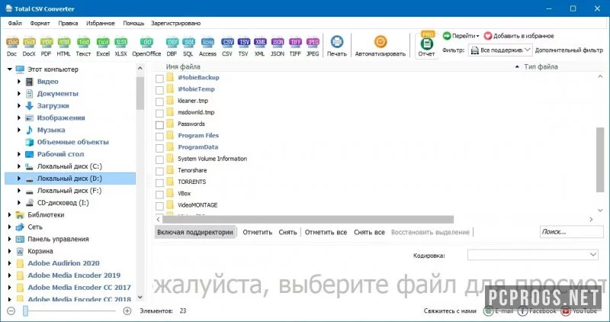The width and height of the screenshot is (610, 322).
Task: Select the XML format icon
Action: coord(260,47)
